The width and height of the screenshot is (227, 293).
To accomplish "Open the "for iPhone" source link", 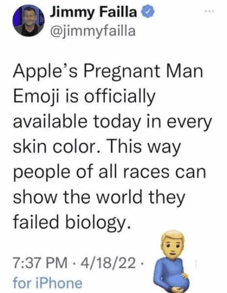I will [x=47, y=283].
